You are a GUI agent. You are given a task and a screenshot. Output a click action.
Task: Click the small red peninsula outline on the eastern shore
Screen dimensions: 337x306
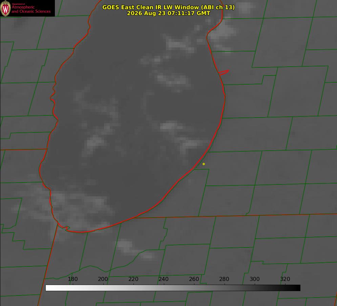[x=224, y=72]
